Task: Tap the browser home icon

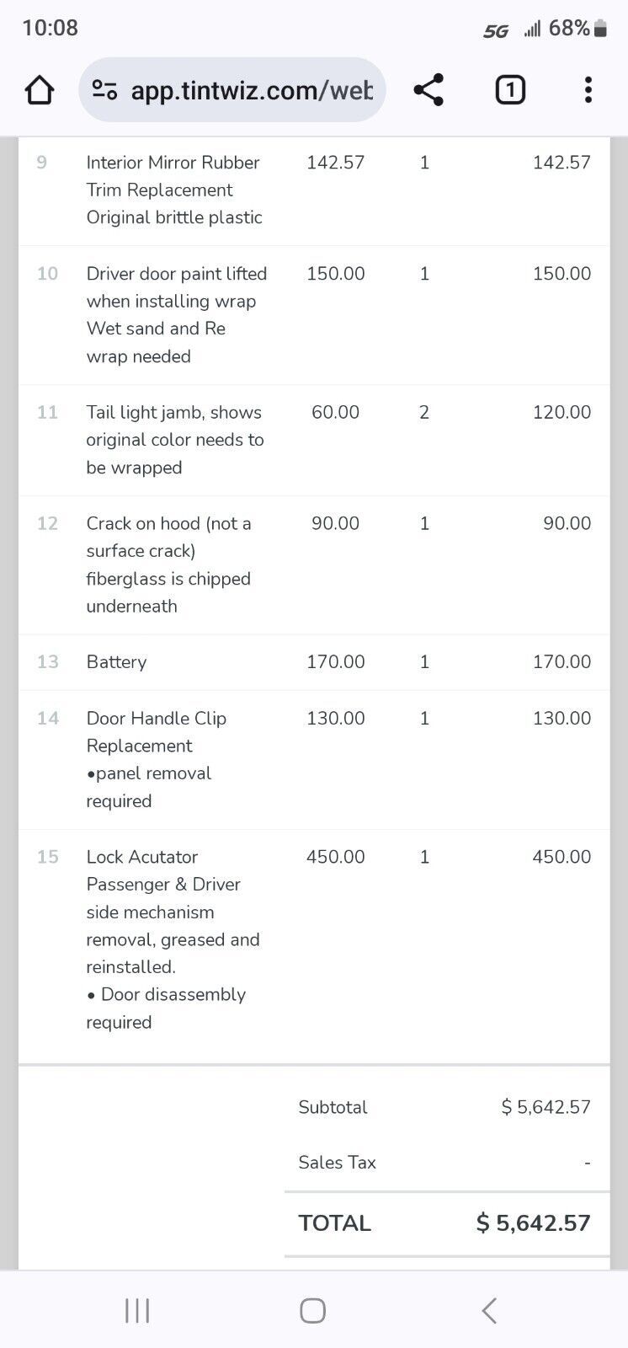Action: (x=40, y=90)
